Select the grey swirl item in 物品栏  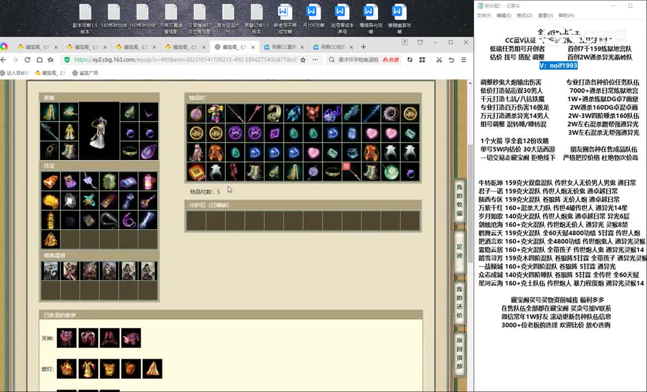tap(391, 113)
